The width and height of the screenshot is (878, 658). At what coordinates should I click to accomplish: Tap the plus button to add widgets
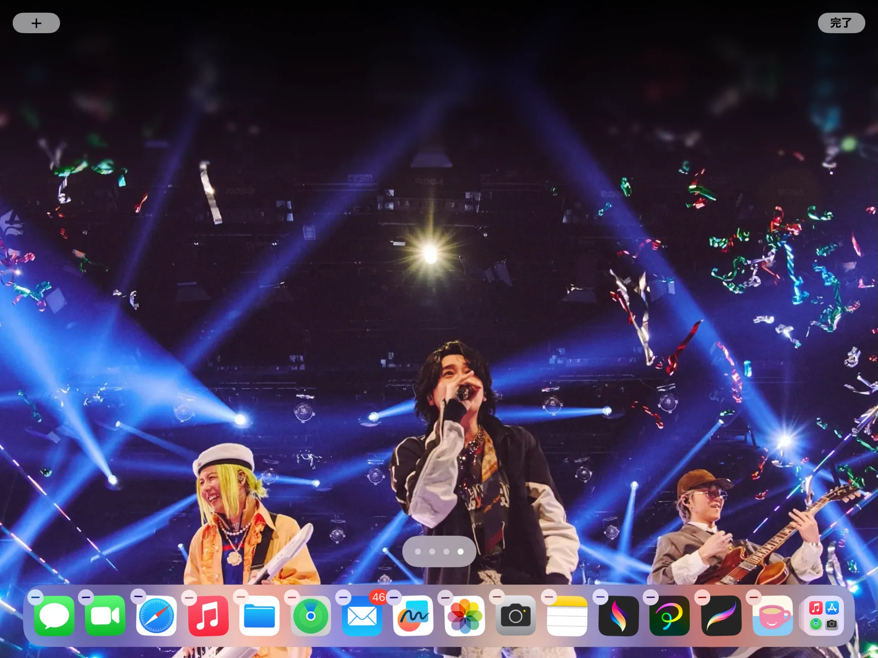tap(36, 23)
